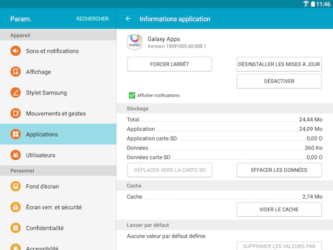This screenshot has height=250, width=333.
Task: Tap the Application carte SD row label
Action: (152, 139)
